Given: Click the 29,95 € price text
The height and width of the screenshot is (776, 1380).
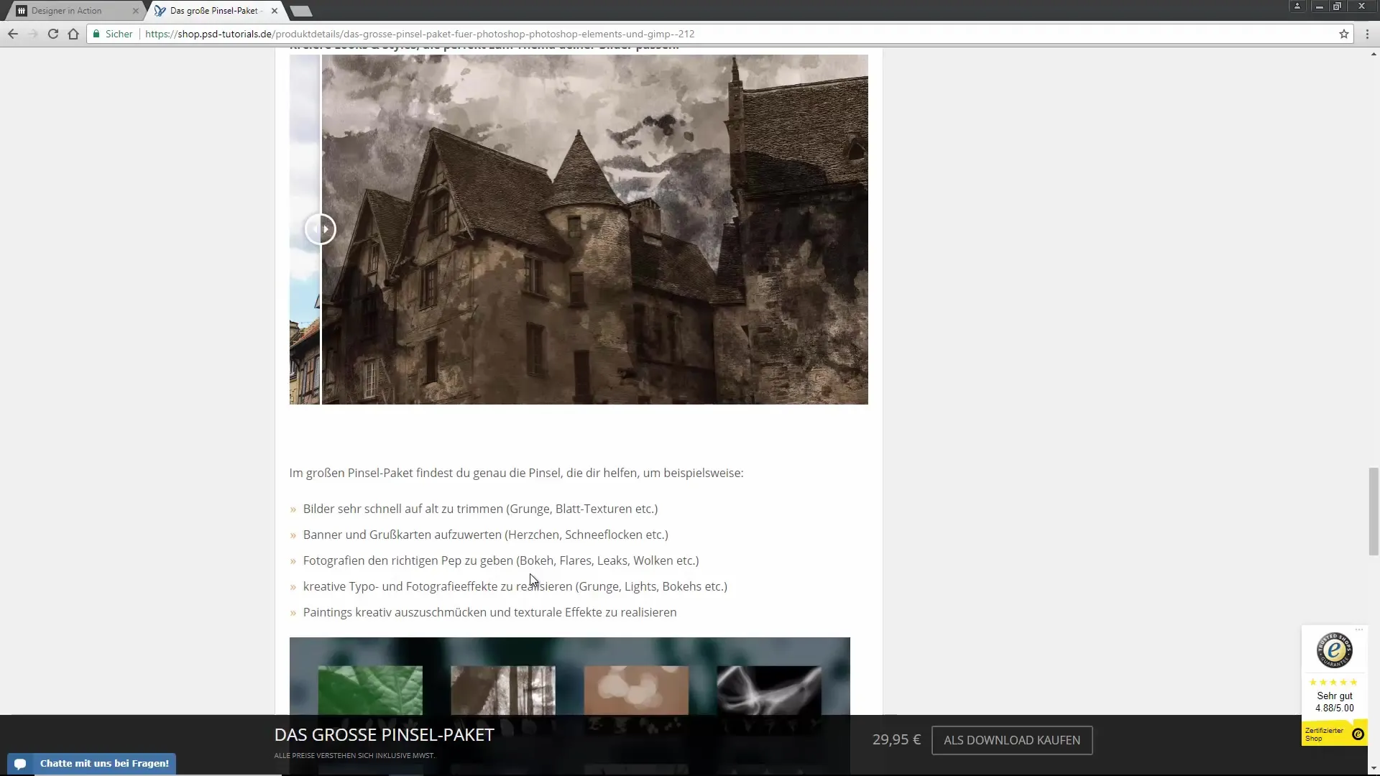Looking at the screenshot, I should coord(896,739).
